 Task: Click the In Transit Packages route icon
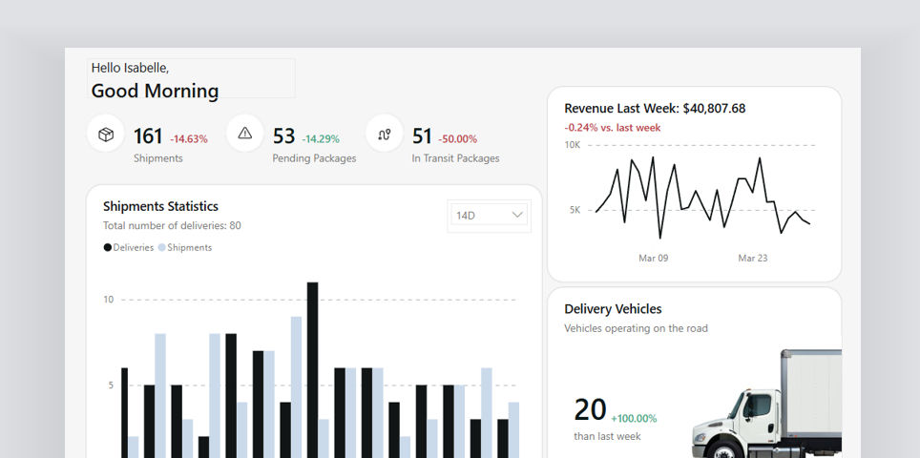pos(385,135)
